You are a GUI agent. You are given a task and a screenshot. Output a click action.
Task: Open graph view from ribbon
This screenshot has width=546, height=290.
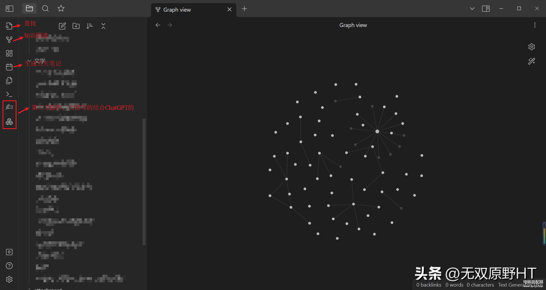coord(9,40)
